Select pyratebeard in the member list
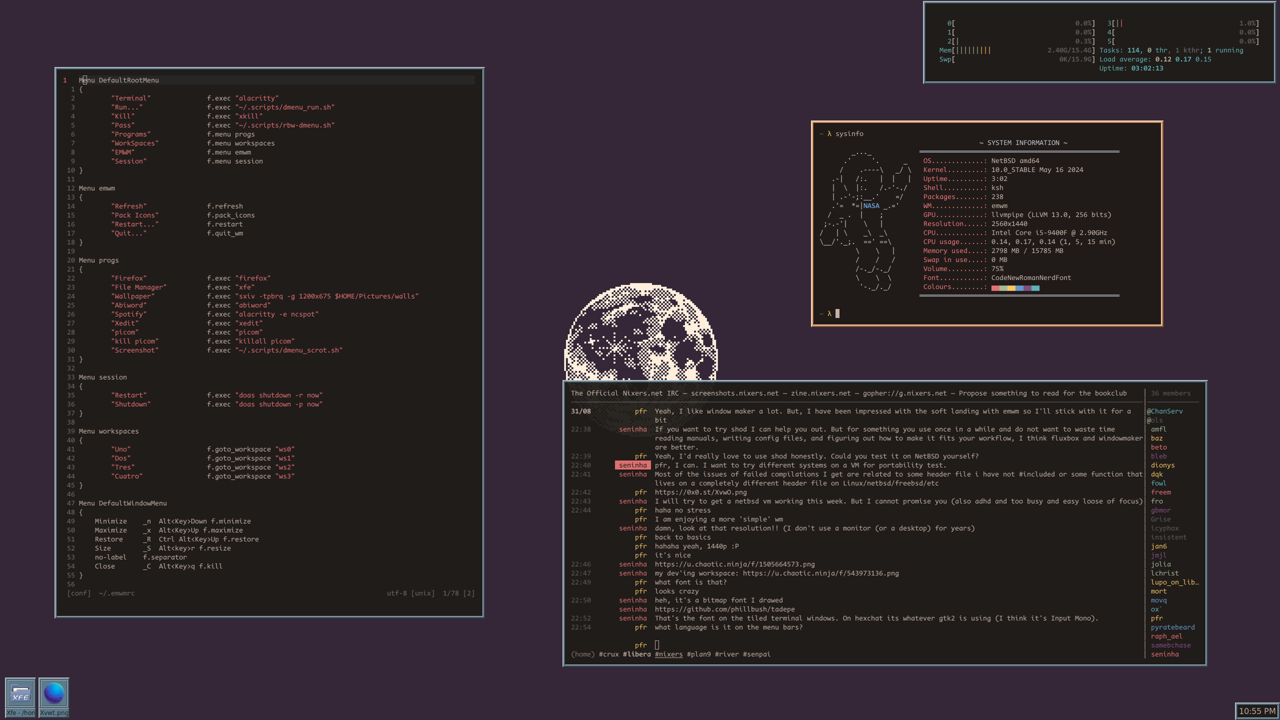Image resolution: width=1280 pixels, height=720 pixels. click(x=1172, y=627)
